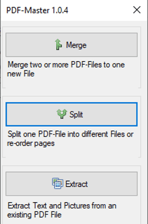148x224 pixels.
Task: Click the green merge arrow icon
Action: click(x=58, y=45)
